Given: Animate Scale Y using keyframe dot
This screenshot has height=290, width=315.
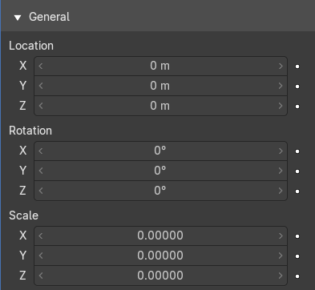Looking at the screenshot, I should (297, 256).
